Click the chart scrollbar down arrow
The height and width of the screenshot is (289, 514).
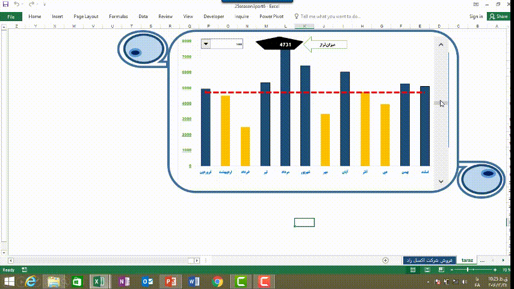click(441, 181)
